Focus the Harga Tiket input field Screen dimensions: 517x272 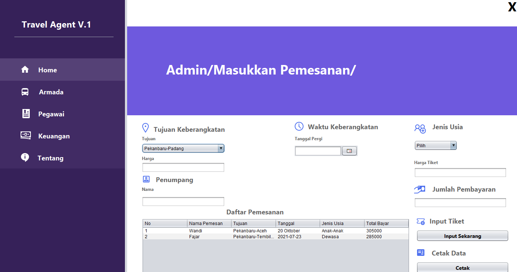pos(460,173)
